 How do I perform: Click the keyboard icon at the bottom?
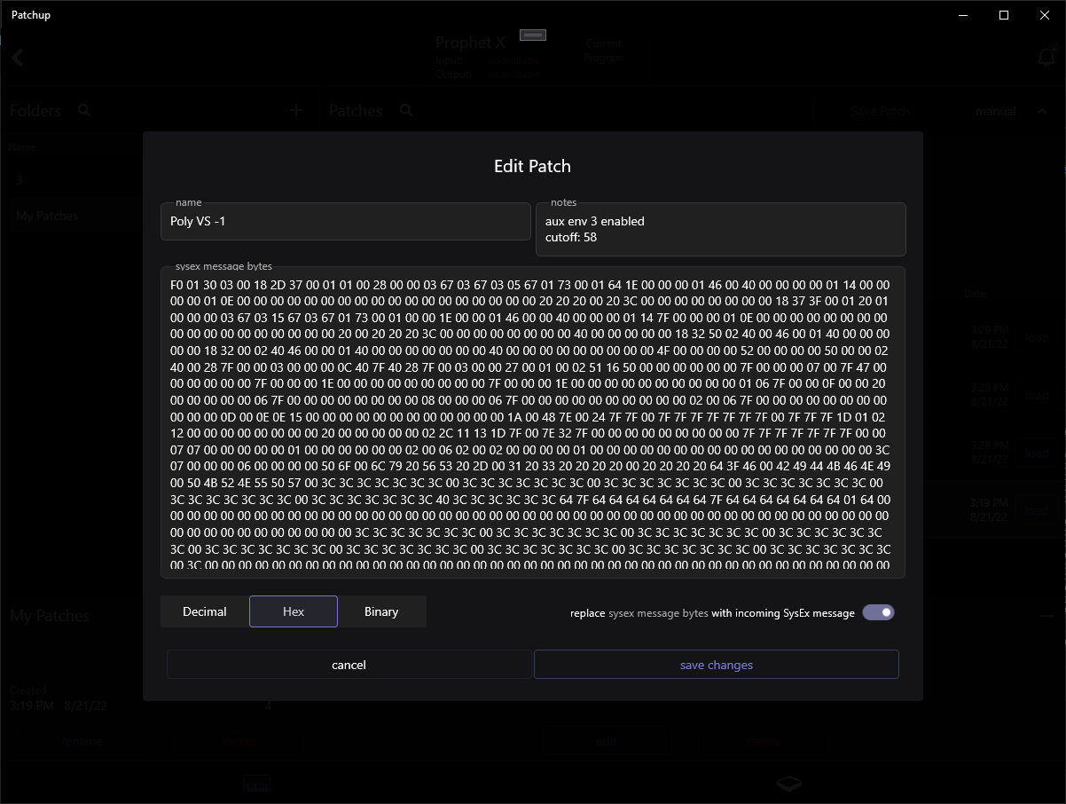pos(257,784)
